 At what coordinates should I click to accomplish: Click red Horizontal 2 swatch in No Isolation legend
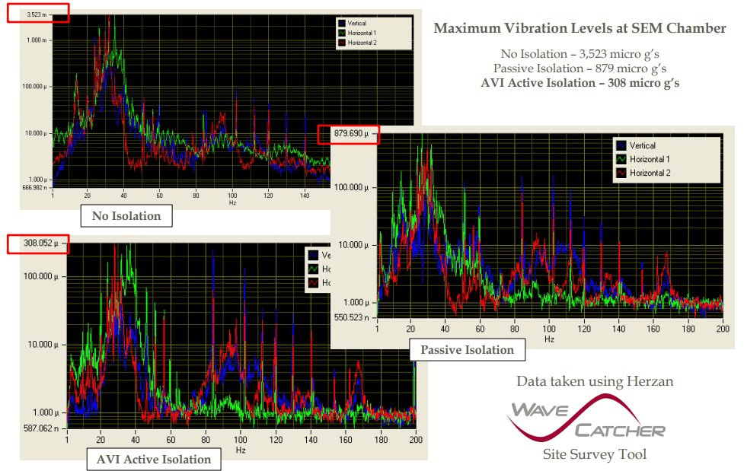[341, 43]
